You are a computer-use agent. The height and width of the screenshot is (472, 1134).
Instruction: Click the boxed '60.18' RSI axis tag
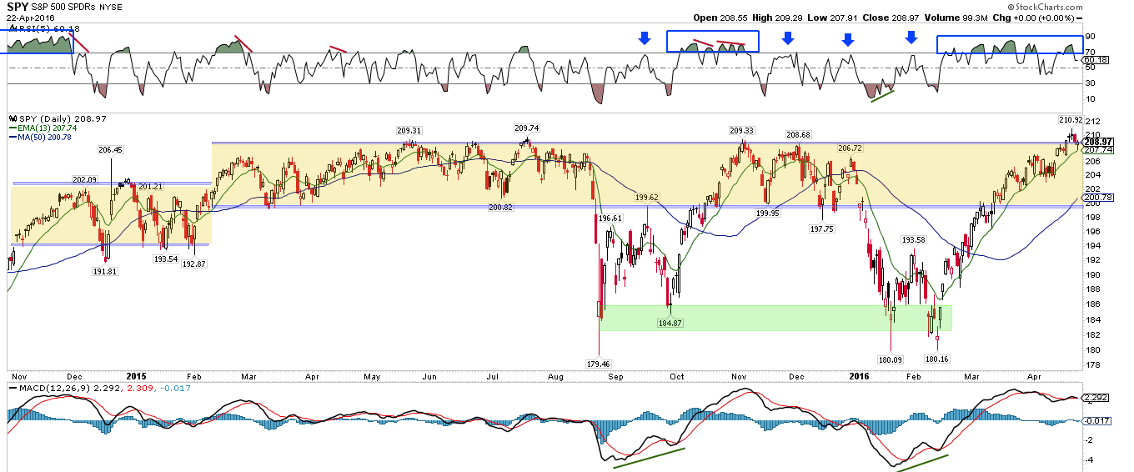pyautogui.click(x=1096, y=60)
